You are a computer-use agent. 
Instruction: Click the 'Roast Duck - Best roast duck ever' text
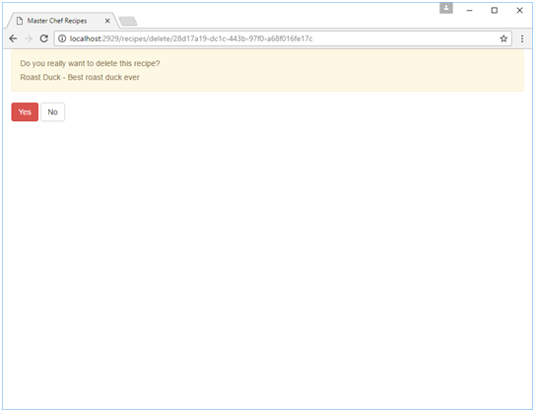coord(80,77)
